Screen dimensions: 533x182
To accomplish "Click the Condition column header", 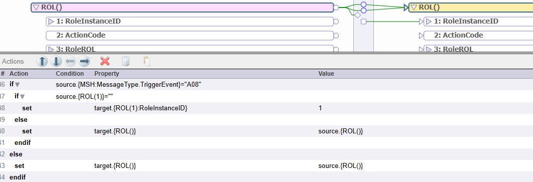I will click(x=70, y=73).
